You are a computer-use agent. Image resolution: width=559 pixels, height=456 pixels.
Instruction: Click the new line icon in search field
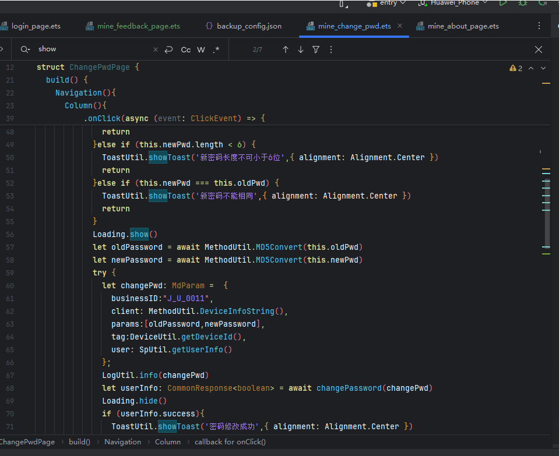[x=168, y=50]
